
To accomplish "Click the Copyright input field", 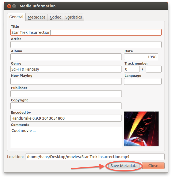I will pyautogui.click(x=66, y=106).
